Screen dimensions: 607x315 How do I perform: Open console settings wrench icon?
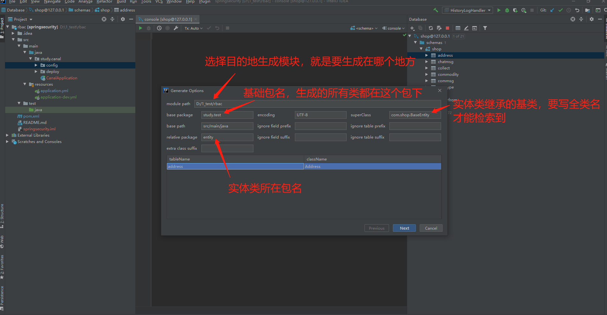tap(176, 28)
